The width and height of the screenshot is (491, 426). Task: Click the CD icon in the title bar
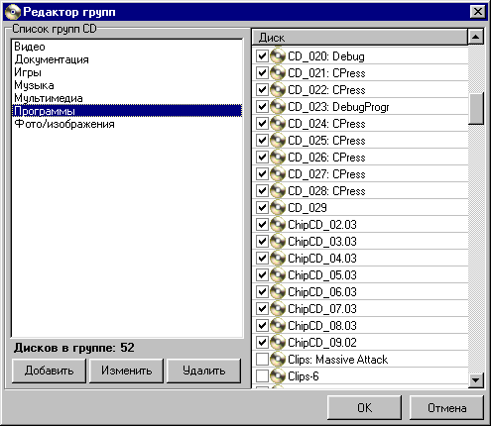tap(13, 12)
